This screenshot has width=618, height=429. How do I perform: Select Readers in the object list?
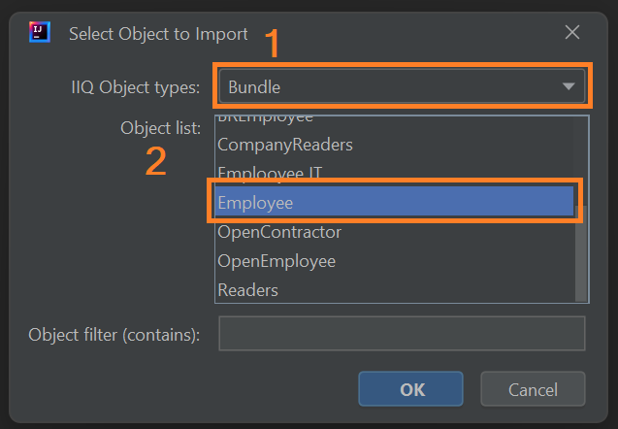pyautogui.click(x=395, y=290)
